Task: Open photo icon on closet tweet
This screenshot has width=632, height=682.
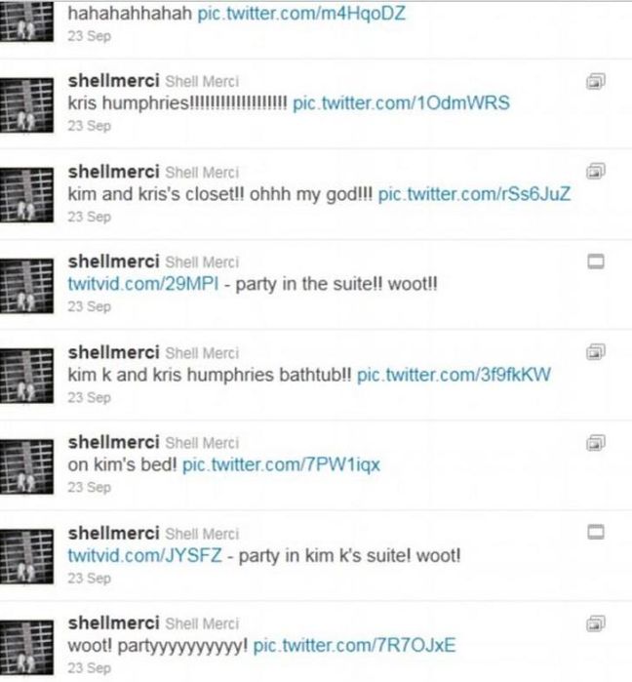Action: pyautogui.click(x=596, y=172)
